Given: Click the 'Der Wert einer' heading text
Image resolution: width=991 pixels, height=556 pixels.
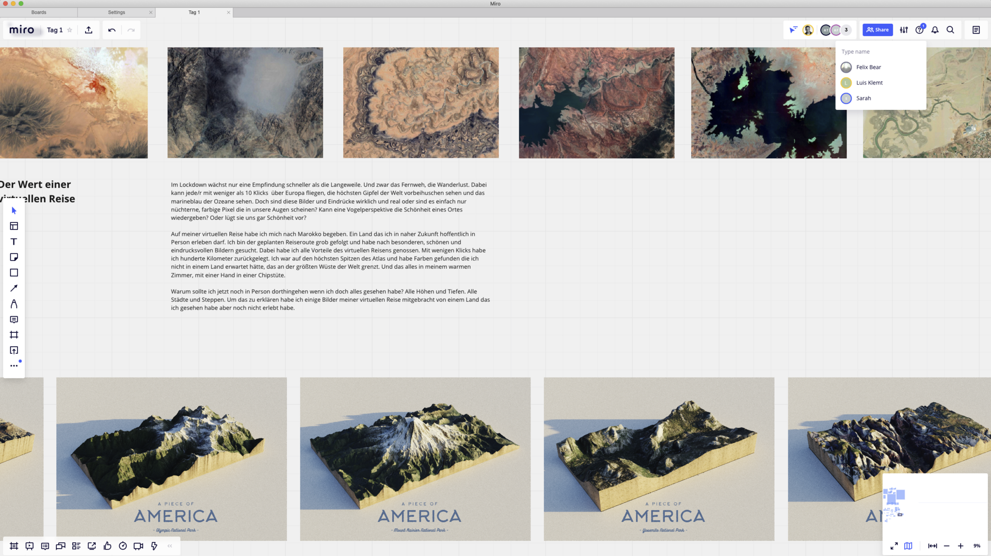Looking at the screenshot, I should click(x=36, y=184).
